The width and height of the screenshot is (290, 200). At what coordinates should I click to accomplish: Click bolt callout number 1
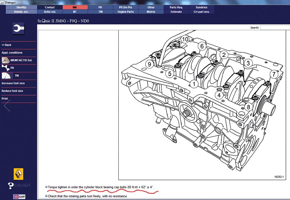click(194, 84)
